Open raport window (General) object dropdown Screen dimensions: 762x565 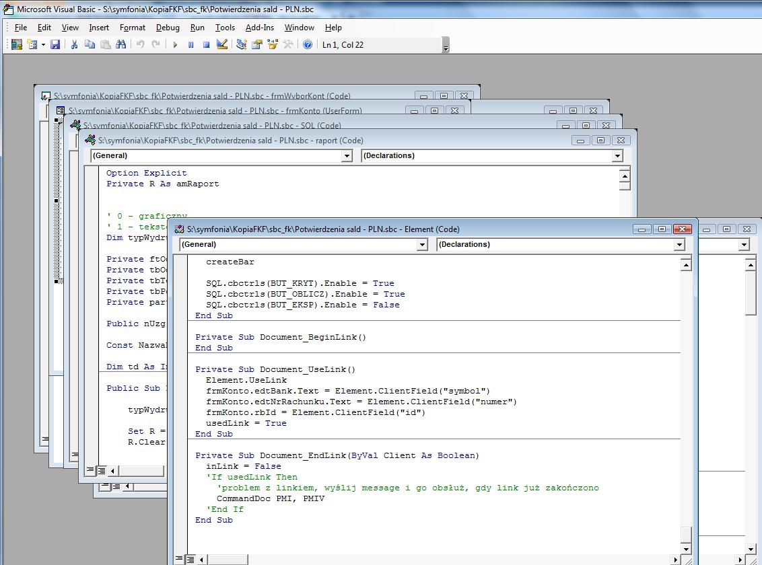point(347,156)
